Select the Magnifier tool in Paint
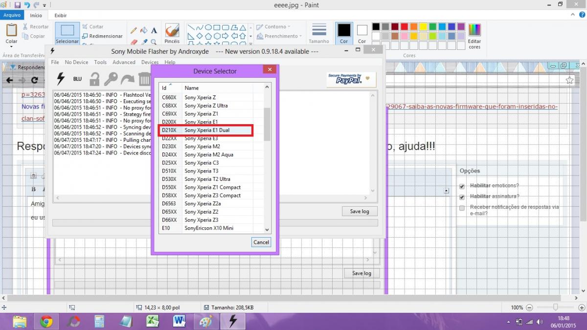The image size is (587, 330). click(154, 43)
